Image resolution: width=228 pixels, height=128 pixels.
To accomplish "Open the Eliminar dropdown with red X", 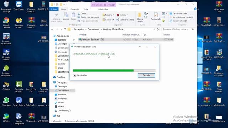I will point(123,15).
